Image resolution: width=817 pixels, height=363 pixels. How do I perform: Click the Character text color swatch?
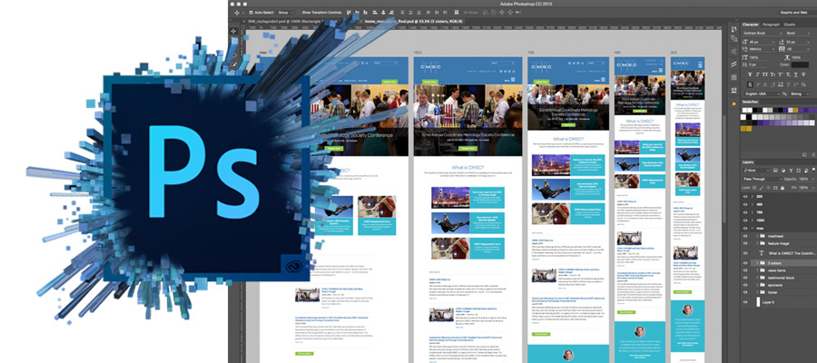click(x=800, y=64)
